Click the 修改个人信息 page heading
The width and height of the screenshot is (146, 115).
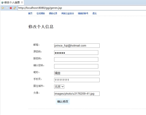(41, 27)
